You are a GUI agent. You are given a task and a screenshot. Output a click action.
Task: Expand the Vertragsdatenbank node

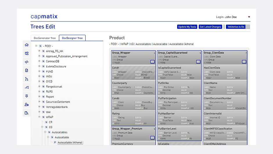(x=39, y=107)
